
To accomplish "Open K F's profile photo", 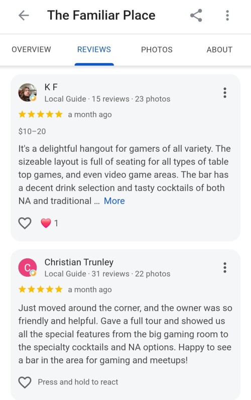I will pos(27,92).
